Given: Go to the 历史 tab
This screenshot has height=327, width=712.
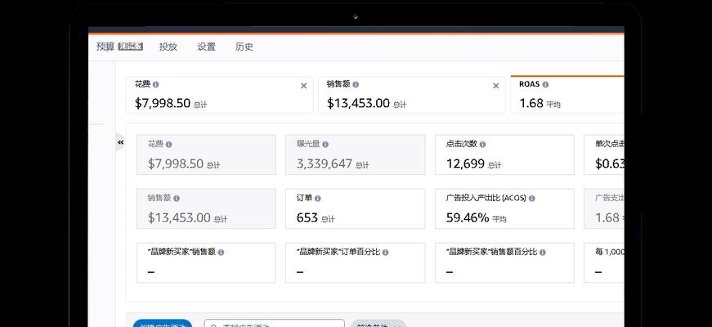Looking at the screenshot, I should pos(244,47).
